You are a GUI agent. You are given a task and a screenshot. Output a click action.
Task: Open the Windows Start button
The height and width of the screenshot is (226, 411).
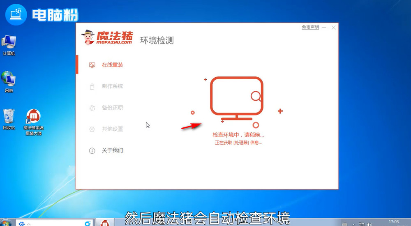coord(5,223)
